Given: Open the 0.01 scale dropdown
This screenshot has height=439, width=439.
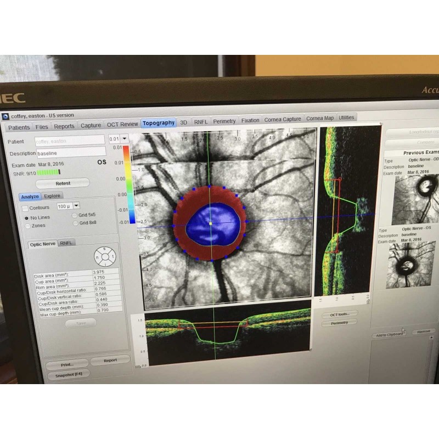Looking at the screenshot, I should tap(125, 139).
